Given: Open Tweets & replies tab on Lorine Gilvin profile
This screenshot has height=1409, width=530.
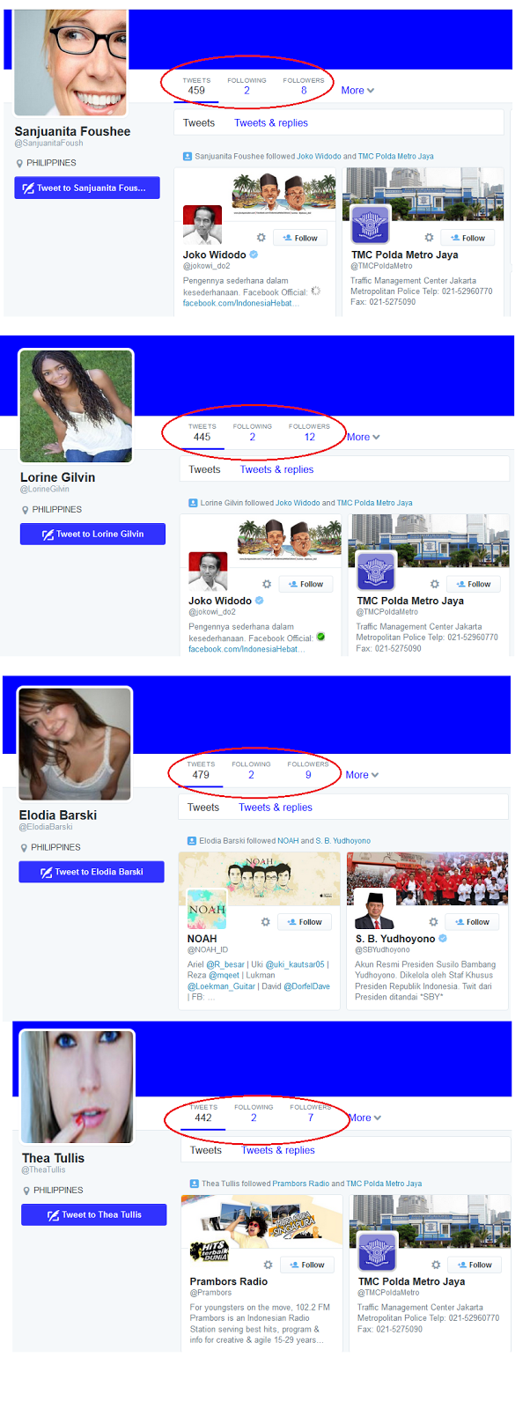Looking at the screenshot, I should click(276, 469).
